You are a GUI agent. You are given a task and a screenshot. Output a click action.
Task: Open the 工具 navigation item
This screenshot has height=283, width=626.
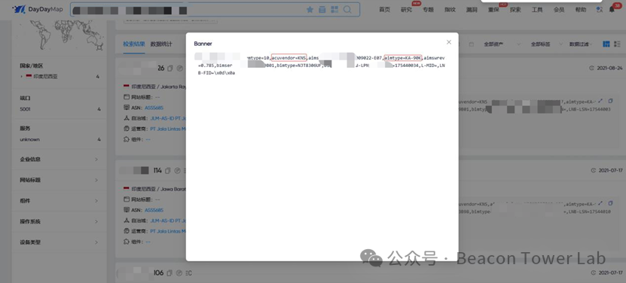(x=537, y=10)
